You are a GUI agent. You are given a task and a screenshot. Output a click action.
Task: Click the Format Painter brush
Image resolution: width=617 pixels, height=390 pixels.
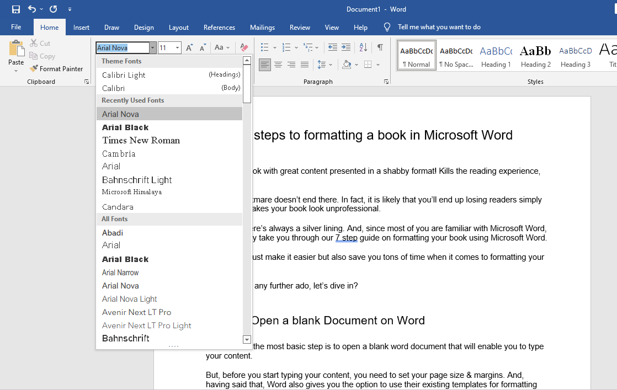click(56, 69)
